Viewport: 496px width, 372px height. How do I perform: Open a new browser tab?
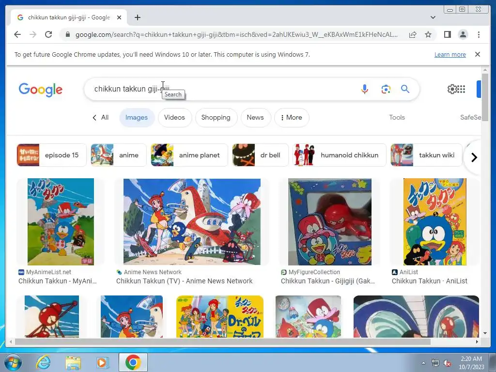coord(137,17)
